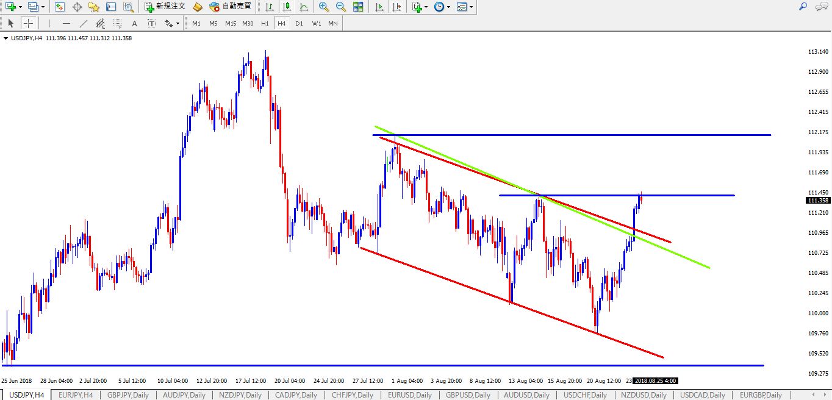
Task: Click the Profiles icon
Action: pyautogui.click(x=33, y=7)
